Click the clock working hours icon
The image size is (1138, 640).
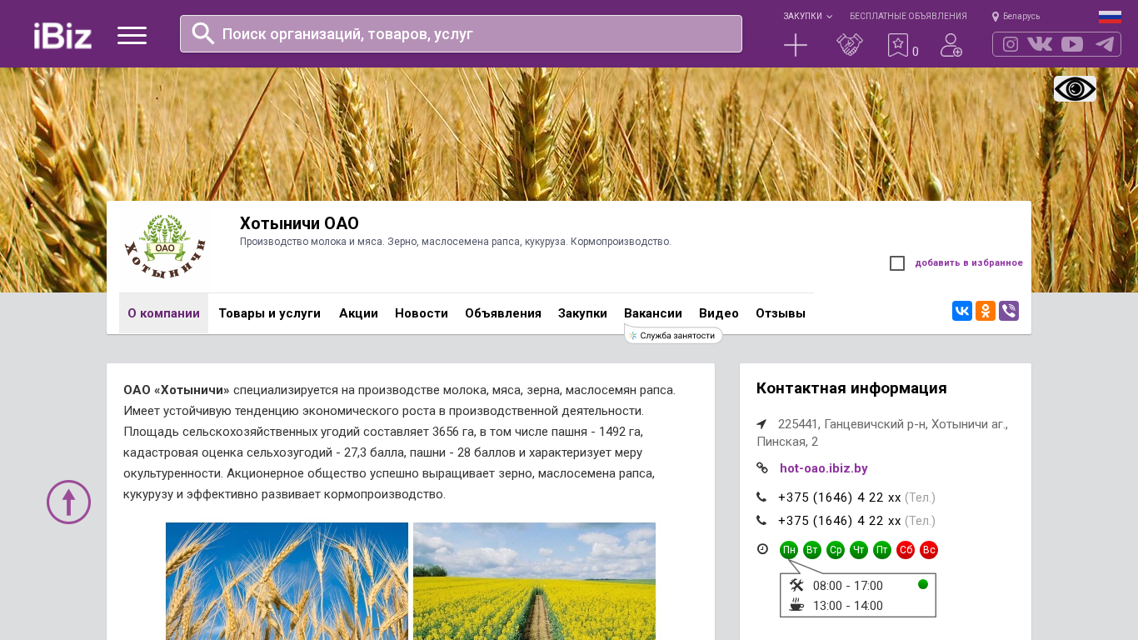[x=762, y=549]
